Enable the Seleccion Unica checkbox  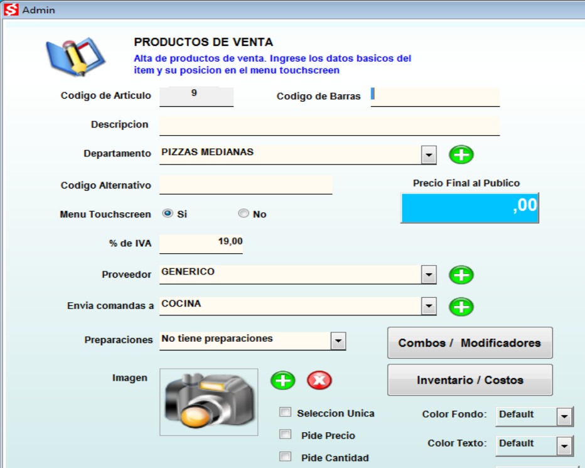(x=286, y=412)
